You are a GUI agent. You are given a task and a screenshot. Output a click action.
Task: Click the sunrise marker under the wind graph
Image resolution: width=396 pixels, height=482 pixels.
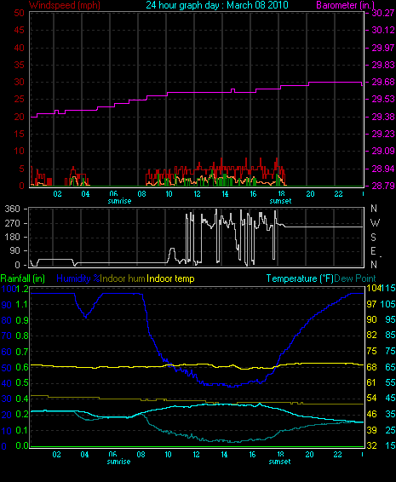(119, 201)
